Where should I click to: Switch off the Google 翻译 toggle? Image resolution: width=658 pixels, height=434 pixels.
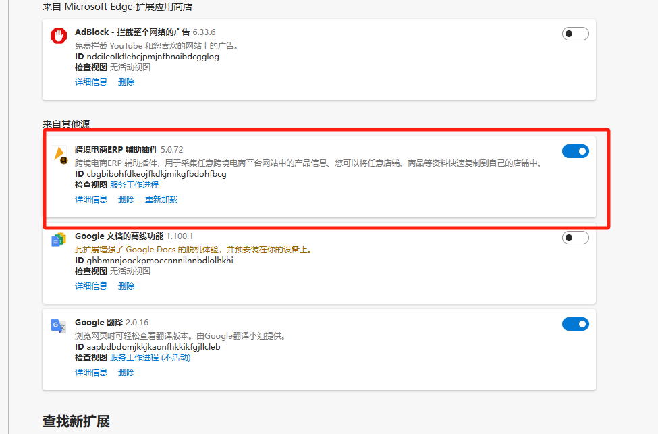[x=575, y=324]
